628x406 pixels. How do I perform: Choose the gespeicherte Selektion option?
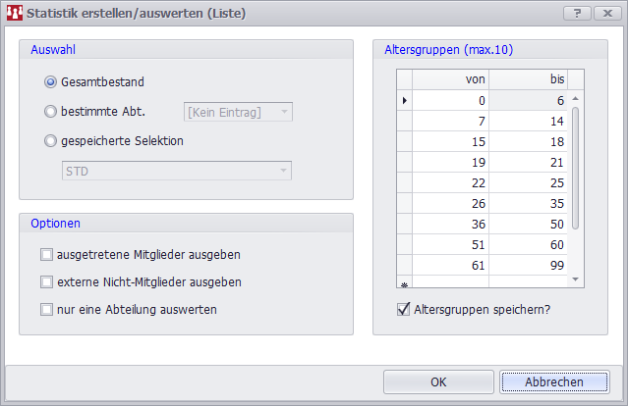[51, 140]
